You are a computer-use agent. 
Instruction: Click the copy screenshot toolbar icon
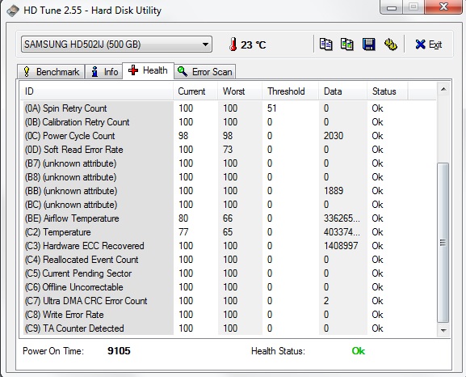346,44
